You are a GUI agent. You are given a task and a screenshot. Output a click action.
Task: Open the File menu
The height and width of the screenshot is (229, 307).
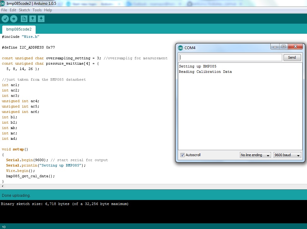point(4,10)
